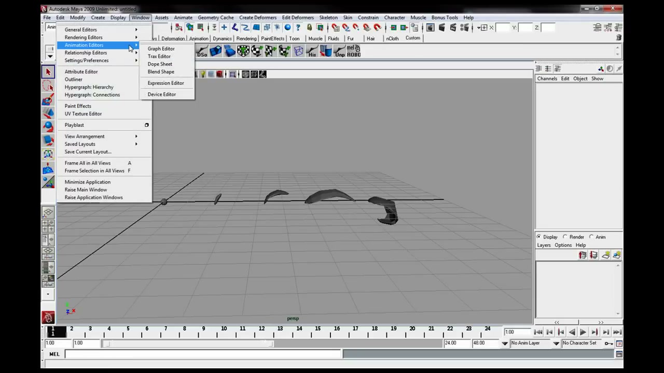The height and width of the screenshot is (373, 664).
Task: Select the arrow Select tool in the toolbox
Action: pos(48,72)
